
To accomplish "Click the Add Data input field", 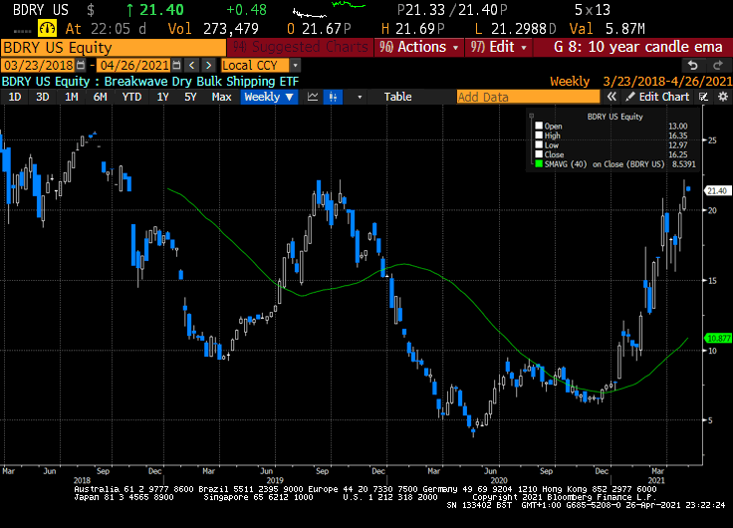I will click(x=528, y=97).
